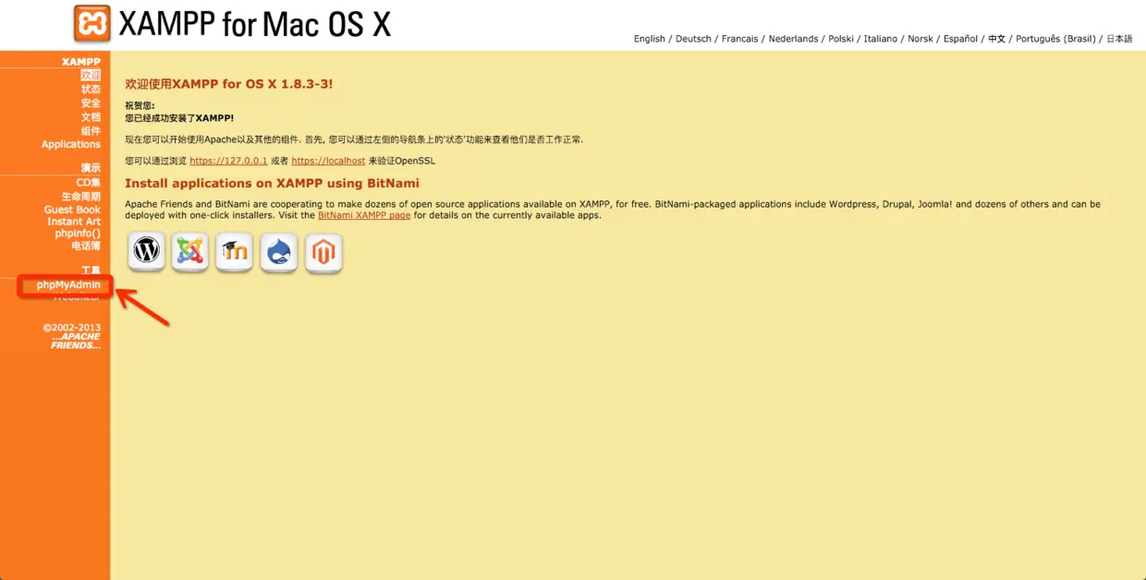The height and width of the screenshot is (580, 1146).
Task: Follow the https://127.0.0.1 link
Action: 228,161
